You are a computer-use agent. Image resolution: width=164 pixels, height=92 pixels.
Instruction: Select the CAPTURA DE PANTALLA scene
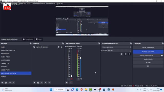click(x=16, y=73)
